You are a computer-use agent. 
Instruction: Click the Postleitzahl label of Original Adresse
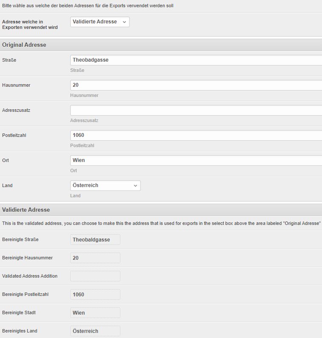(x=14, y=135)
